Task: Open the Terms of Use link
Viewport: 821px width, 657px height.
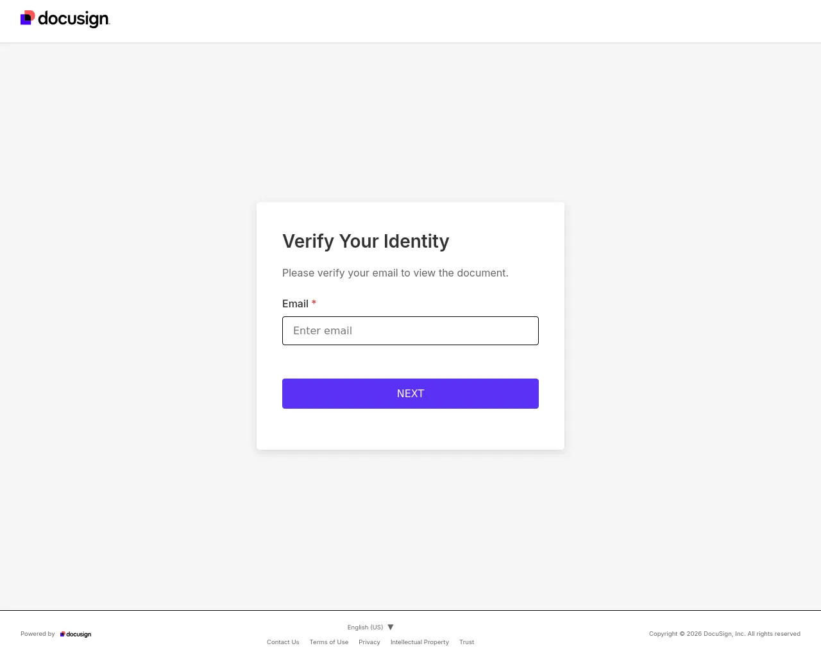Action: pos(329,642)
